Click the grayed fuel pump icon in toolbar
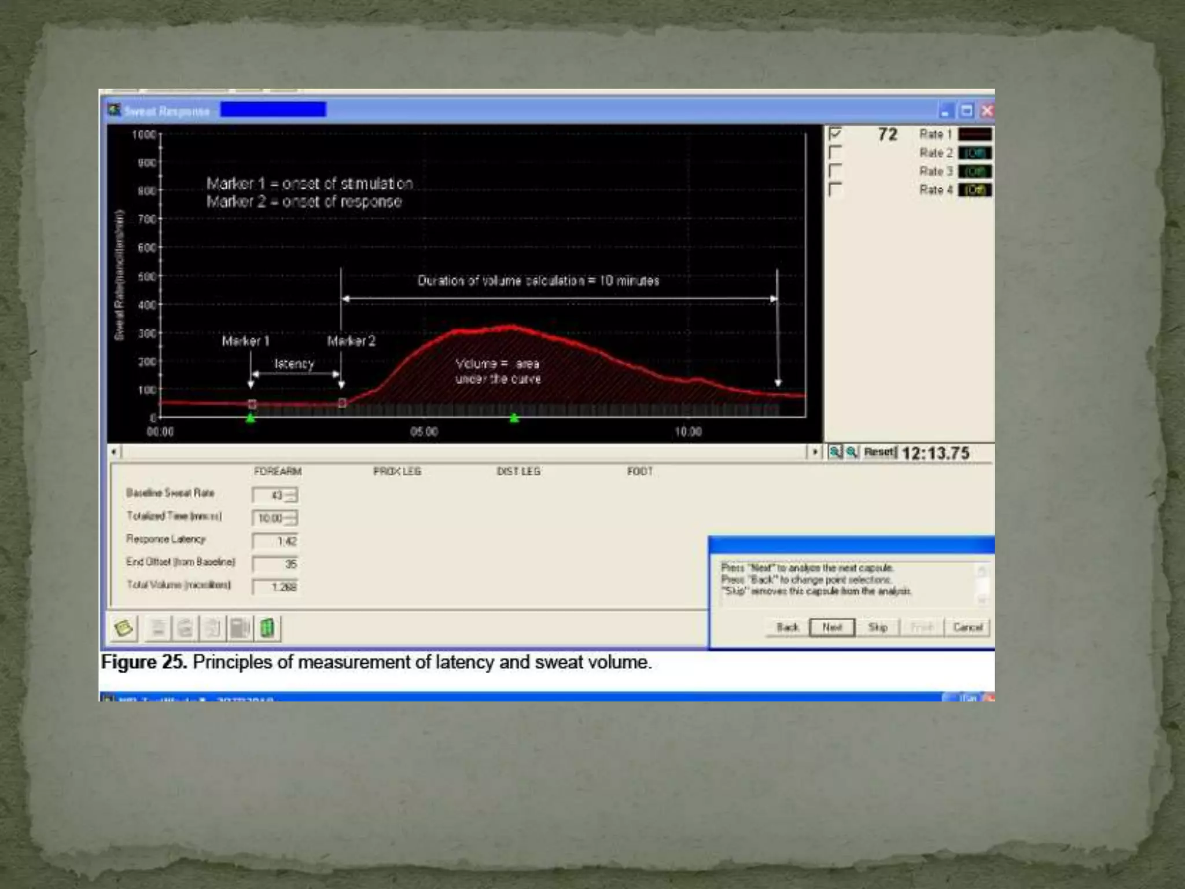This screenshot has height=889, width=1185. click(x=239, y=628)
